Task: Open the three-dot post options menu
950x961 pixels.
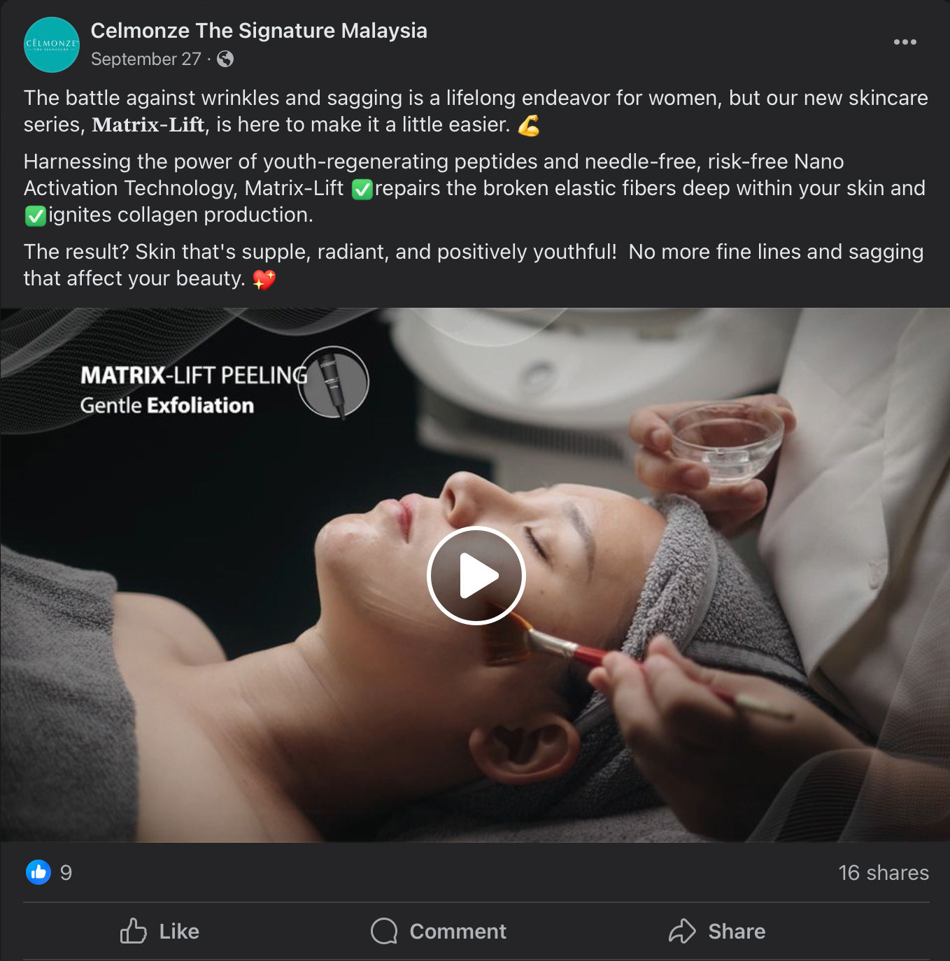Action: pos(905,42)
